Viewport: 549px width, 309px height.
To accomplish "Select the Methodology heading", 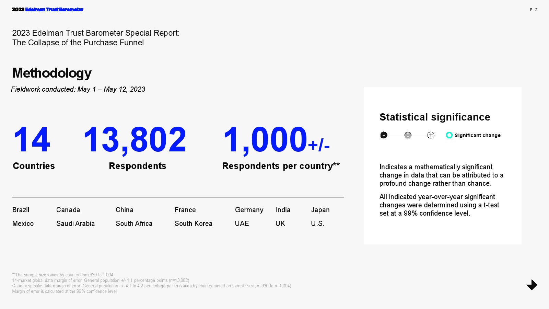I will [x=52, y=73].
